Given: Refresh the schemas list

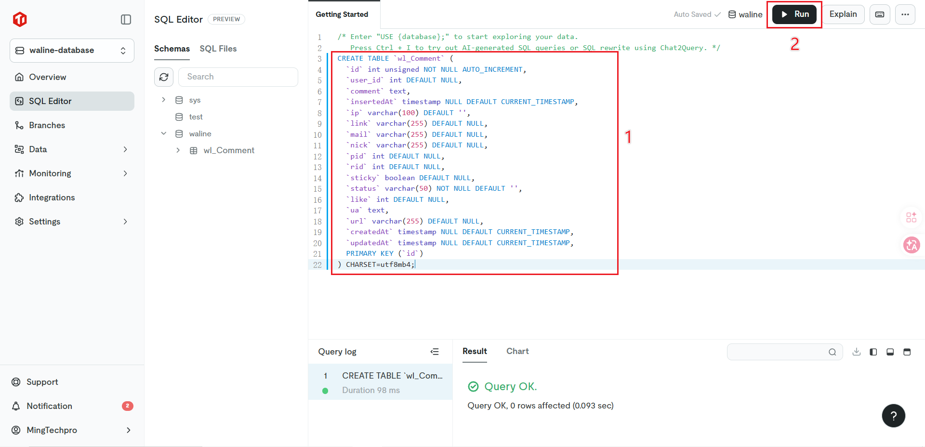Looking at the screenshot, I should [164, 77].
